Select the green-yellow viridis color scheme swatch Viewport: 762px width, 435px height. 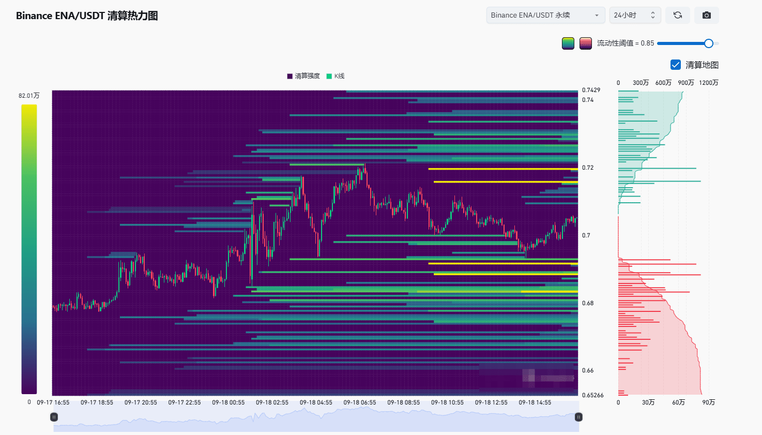568,43
